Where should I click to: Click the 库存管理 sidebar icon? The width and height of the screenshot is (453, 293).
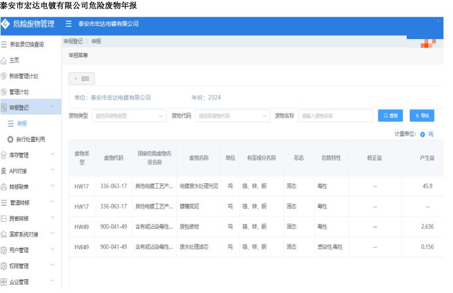[4, 155]
